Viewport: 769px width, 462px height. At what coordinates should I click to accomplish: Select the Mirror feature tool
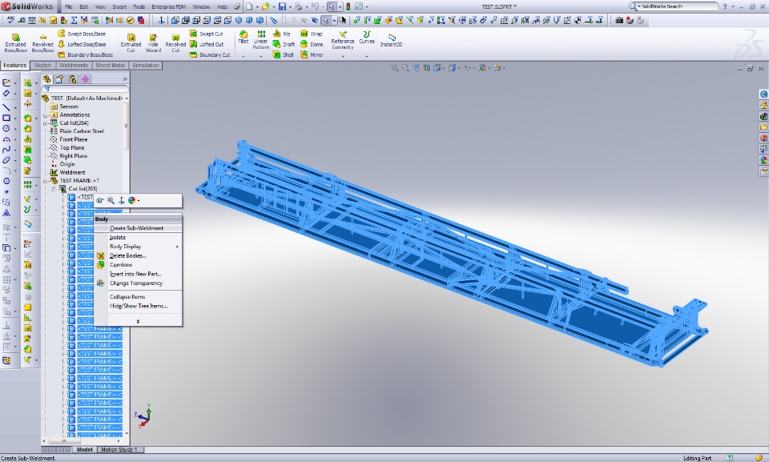tap(312, 55)
